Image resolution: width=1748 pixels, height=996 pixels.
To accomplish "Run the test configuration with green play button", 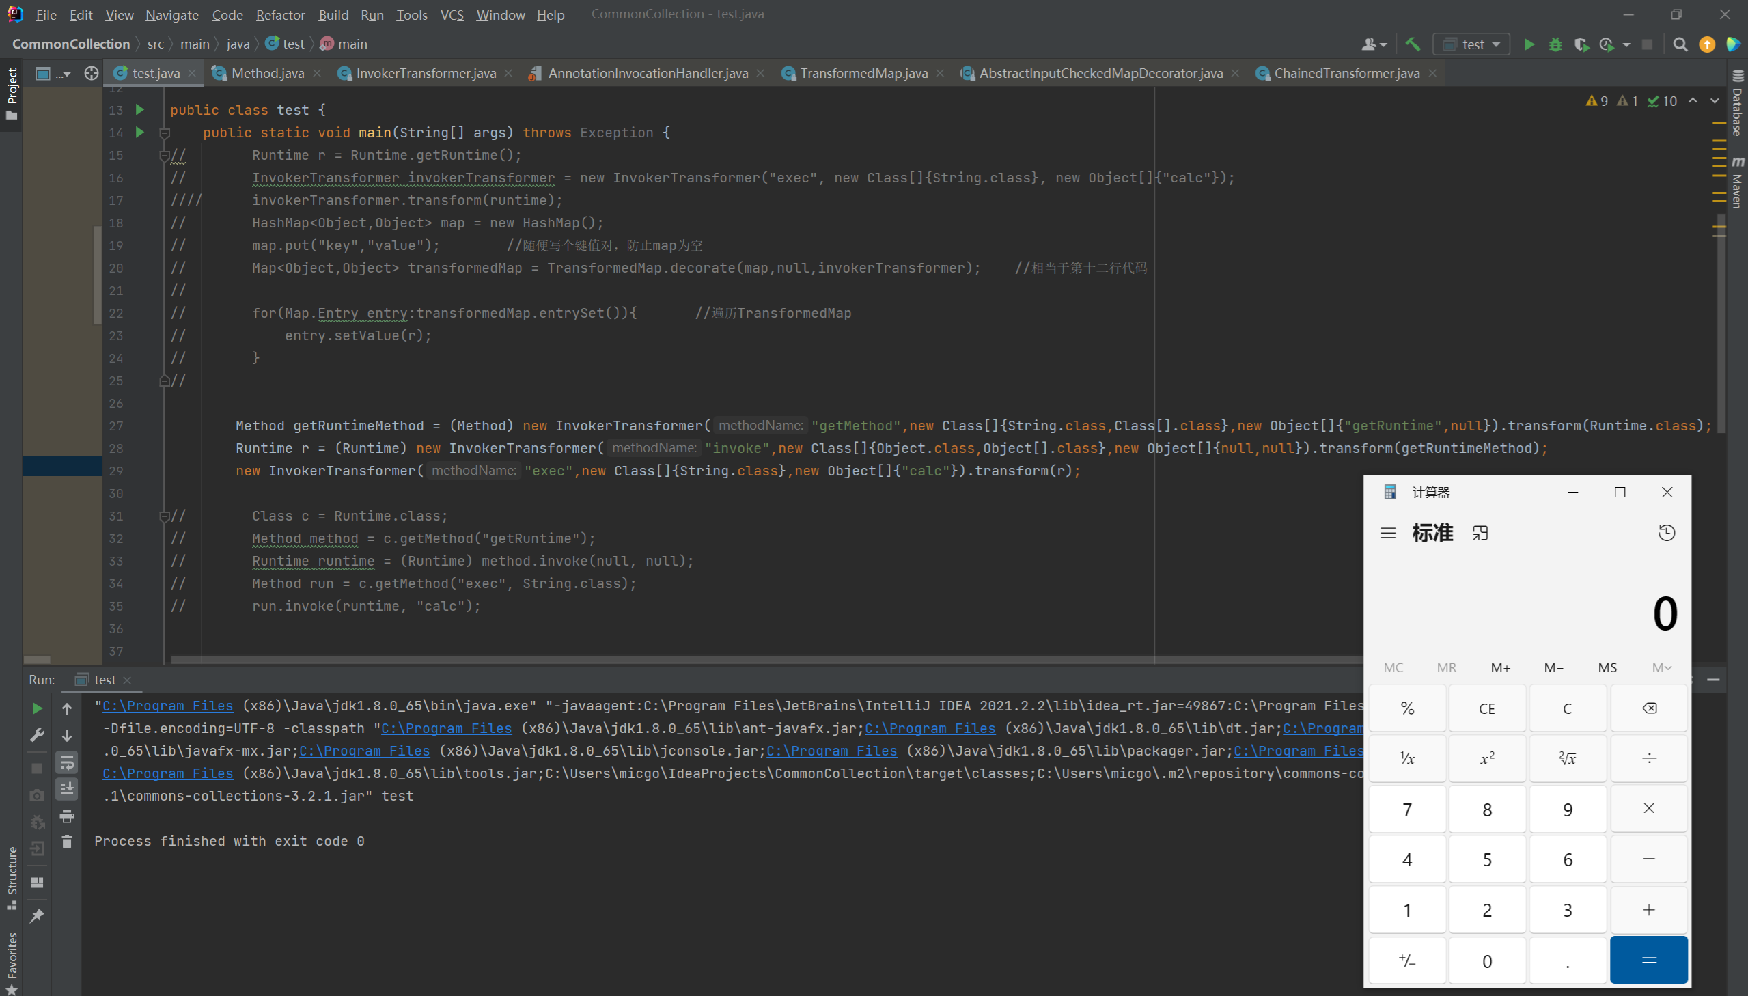I will [x=1529, y=44].
